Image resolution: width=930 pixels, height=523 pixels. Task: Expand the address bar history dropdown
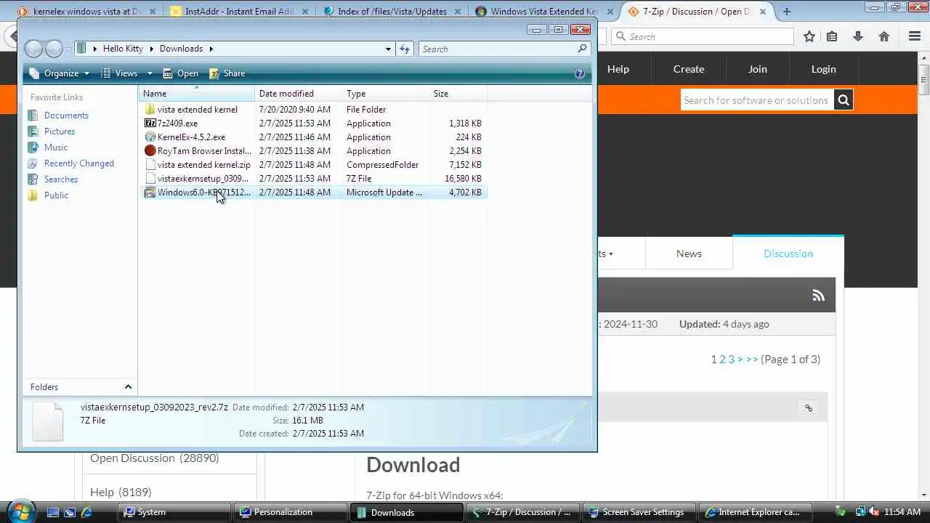[x=388, y=49]
